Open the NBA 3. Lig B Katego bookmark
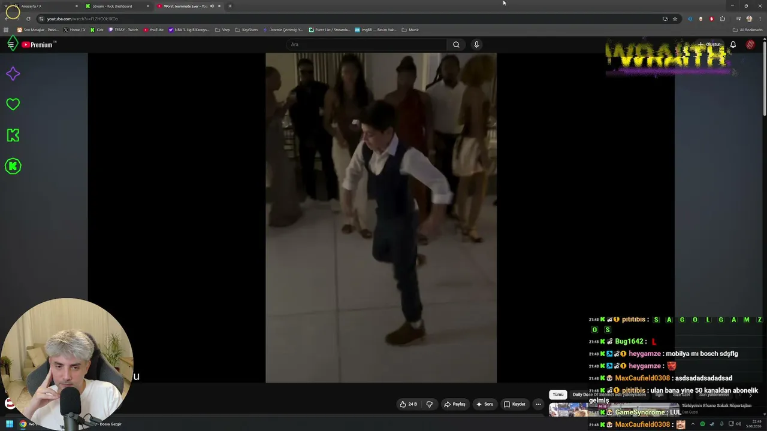The image size is (767, 431). click(x=189, y=30)
